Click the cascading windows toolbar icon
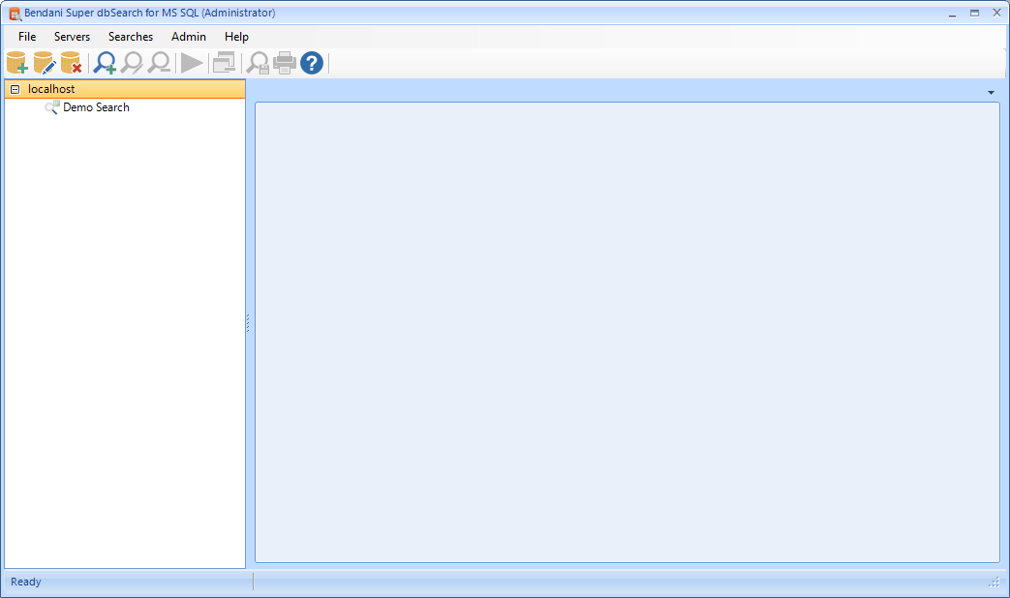Image resolution: width=1010 pixels, height=598 pixels. 224,64
